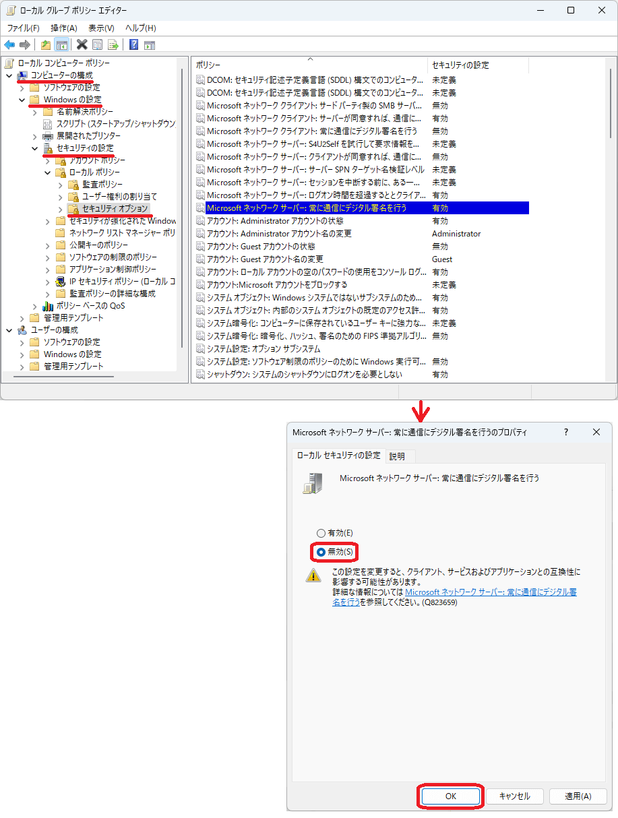Select the 有効(E) radio button
Image resolution: width=618 pixels, height=818 pixels.
[321, 533]
